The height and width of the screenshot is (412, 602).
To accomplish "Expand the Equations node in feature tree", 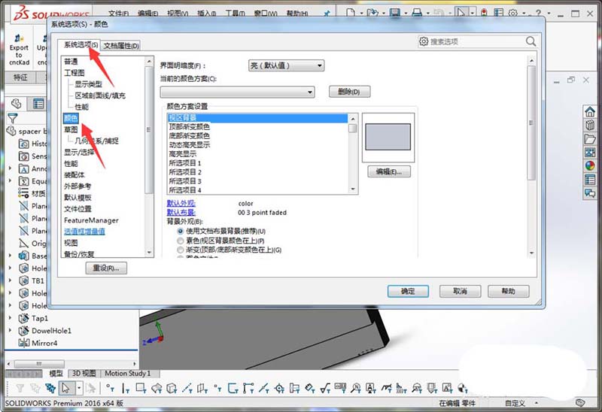I will 11,180.
